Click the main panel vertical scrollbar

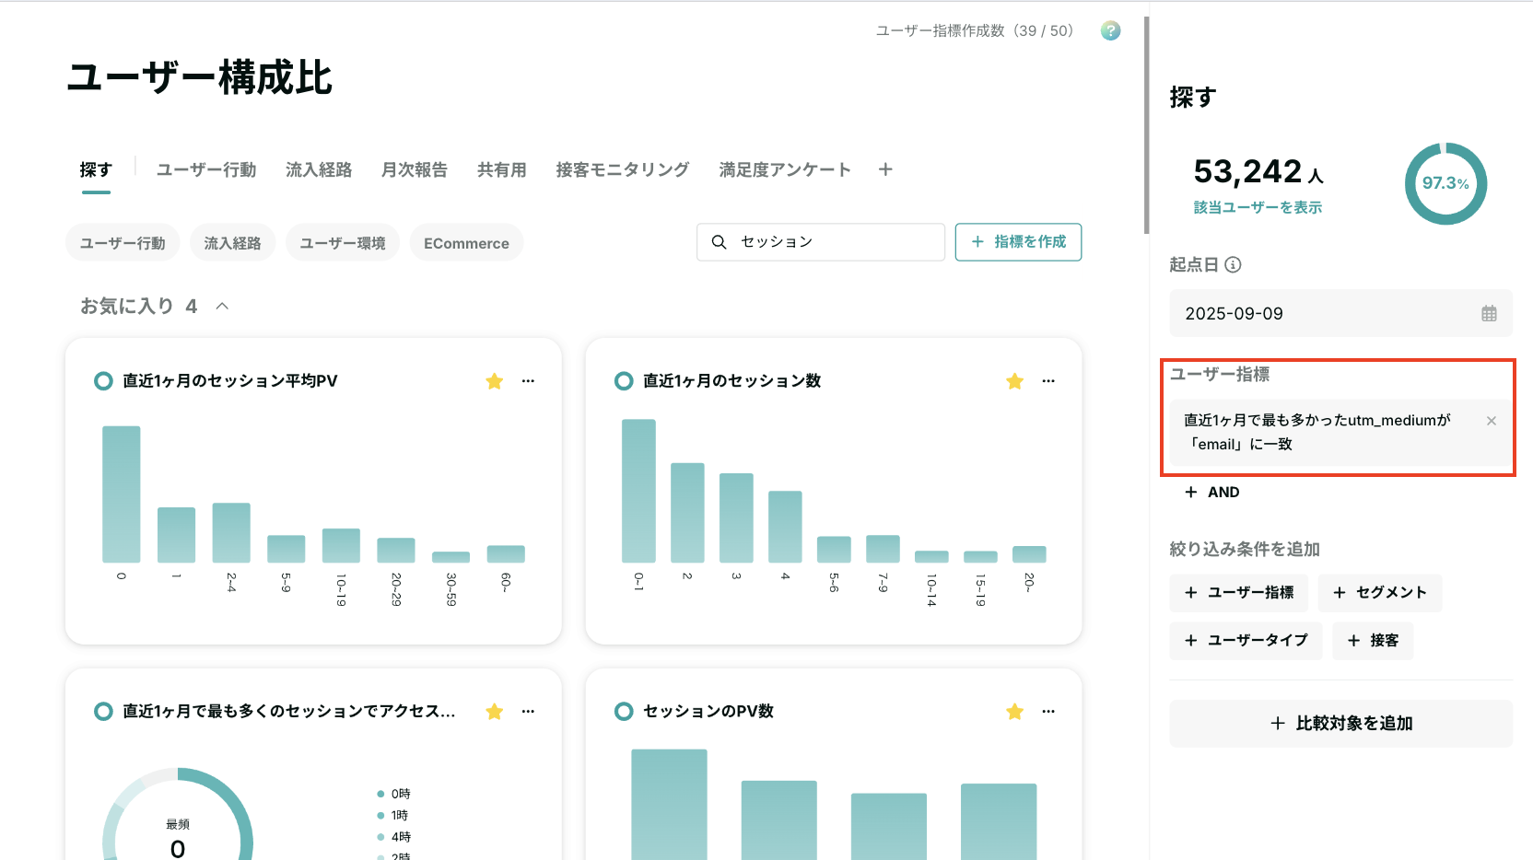[x=1146, y=125]
